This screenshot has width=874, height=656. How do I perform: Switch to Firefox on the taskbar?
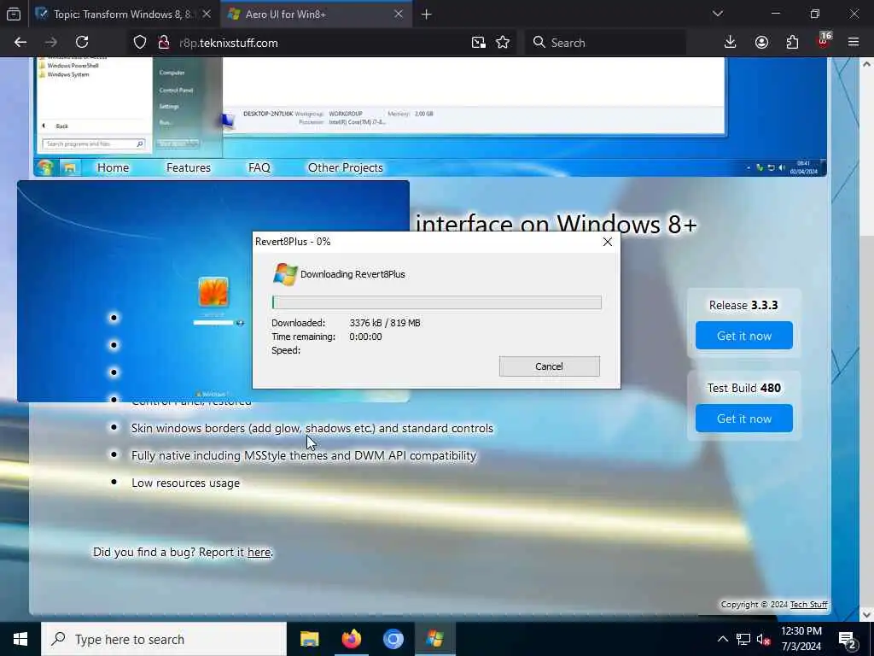click(x=351, y=639)
